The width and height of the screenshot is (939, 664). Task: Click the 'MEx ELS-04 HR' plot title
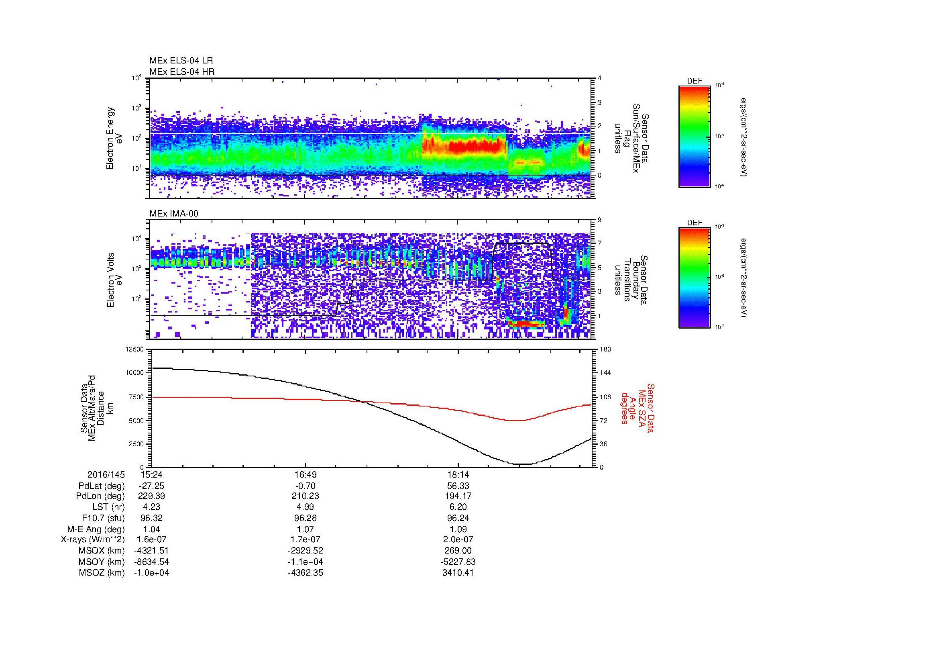182,72
